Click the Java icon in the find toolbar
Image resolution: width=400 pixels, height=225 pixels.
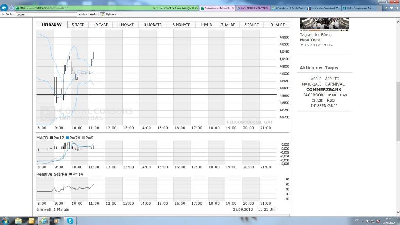click(102, 14)
